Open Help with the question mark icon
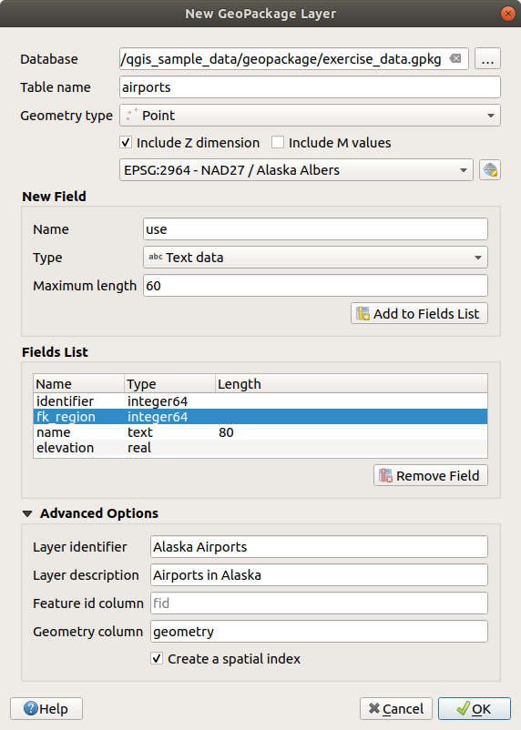Screen dimensions: 521x730 [x=46, y=708]
